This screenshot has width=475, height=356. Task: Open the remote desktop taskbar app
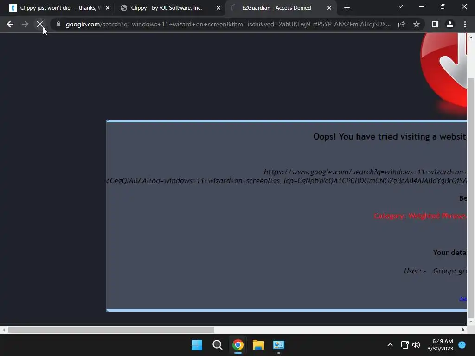pos(279,345)
